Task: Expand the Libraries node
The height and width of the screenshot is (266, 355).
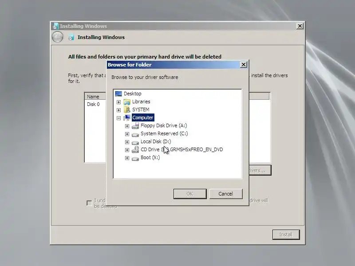Action: [118, 102]
